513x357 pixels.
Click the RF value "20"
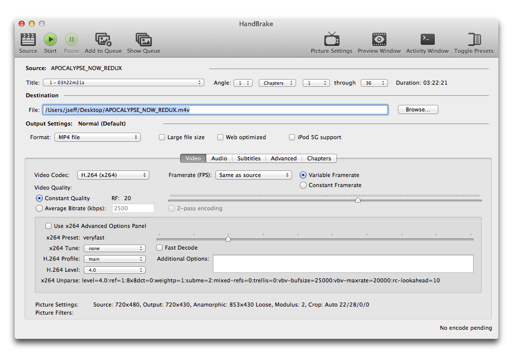128,199
